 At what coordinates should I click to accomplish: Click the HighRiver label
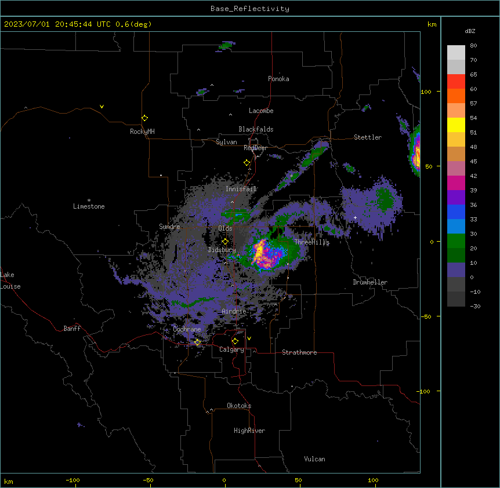[x=249, y=431]
